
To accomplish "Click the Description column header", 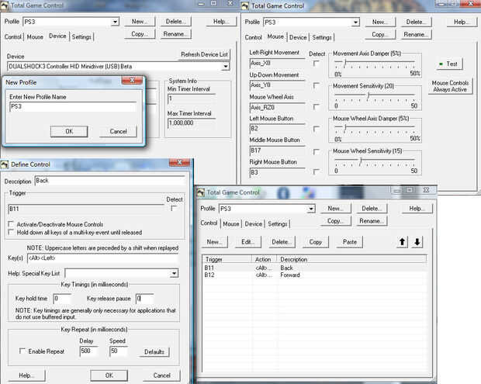I will 351,259.
